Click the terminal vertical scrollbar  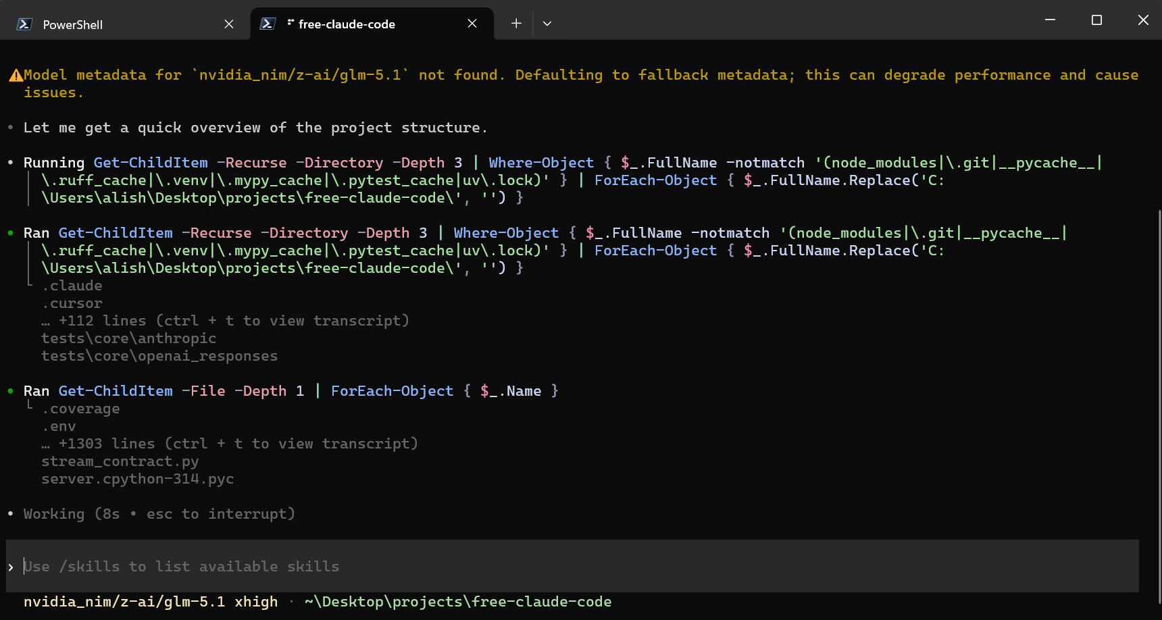click(x=1159, y=405)
